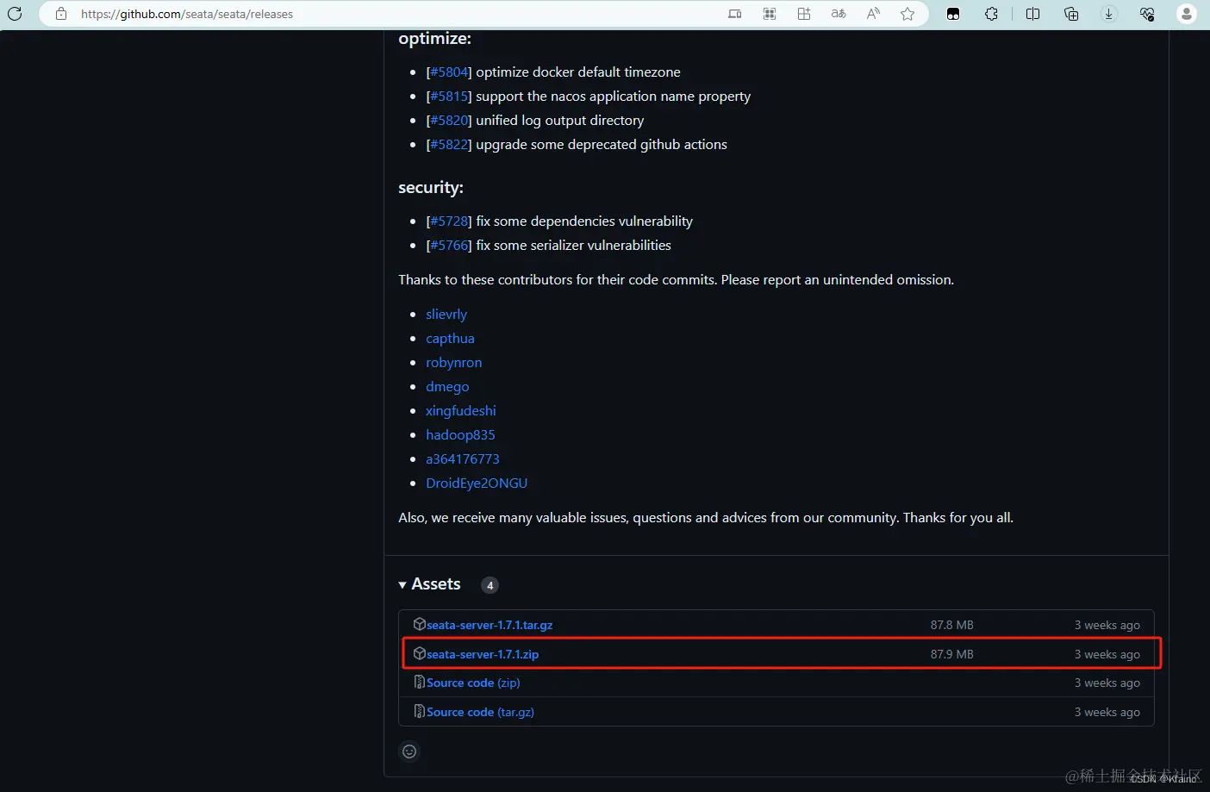Collapse the Assets section triangle

pos(402,585)
